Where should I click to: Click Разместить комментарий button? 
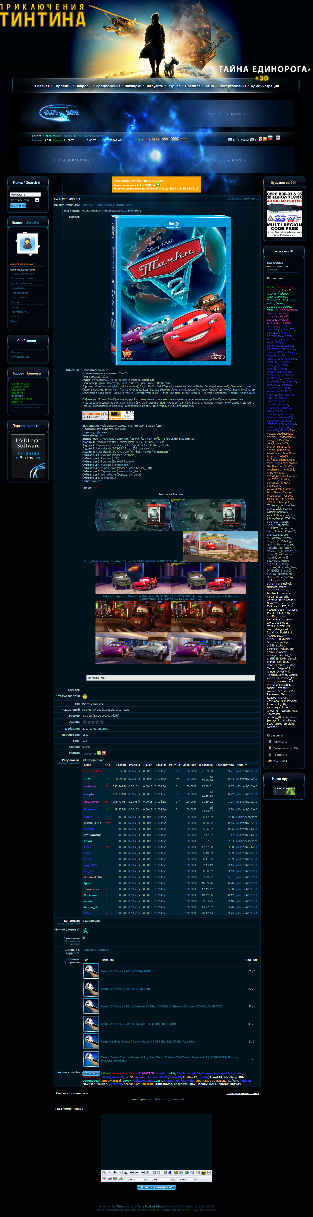point(156,1187)
